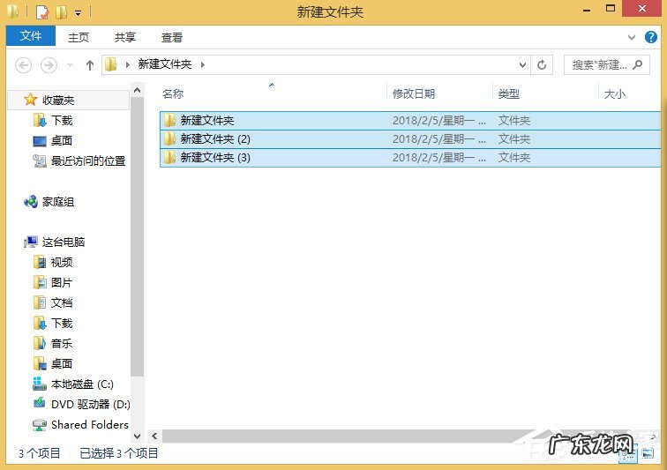This screenshot has width=667, height=470.
Task: Sort by the 名称 column header
Action: (x=173, y=94)
